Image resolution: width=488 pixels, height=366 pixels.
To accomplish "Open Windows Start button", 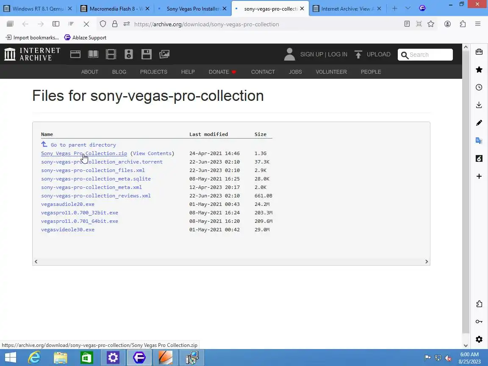I will (10, 357).
